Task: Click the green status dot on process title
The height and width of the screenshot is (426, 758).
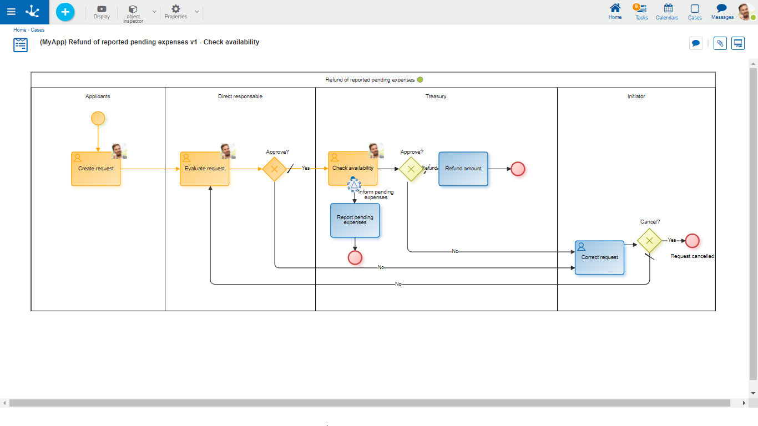Action: pyautogui.click(x=420, y=80)
